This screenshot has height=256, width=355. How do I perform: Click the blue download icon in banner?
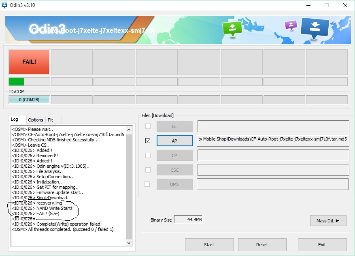tap(315, 28)
